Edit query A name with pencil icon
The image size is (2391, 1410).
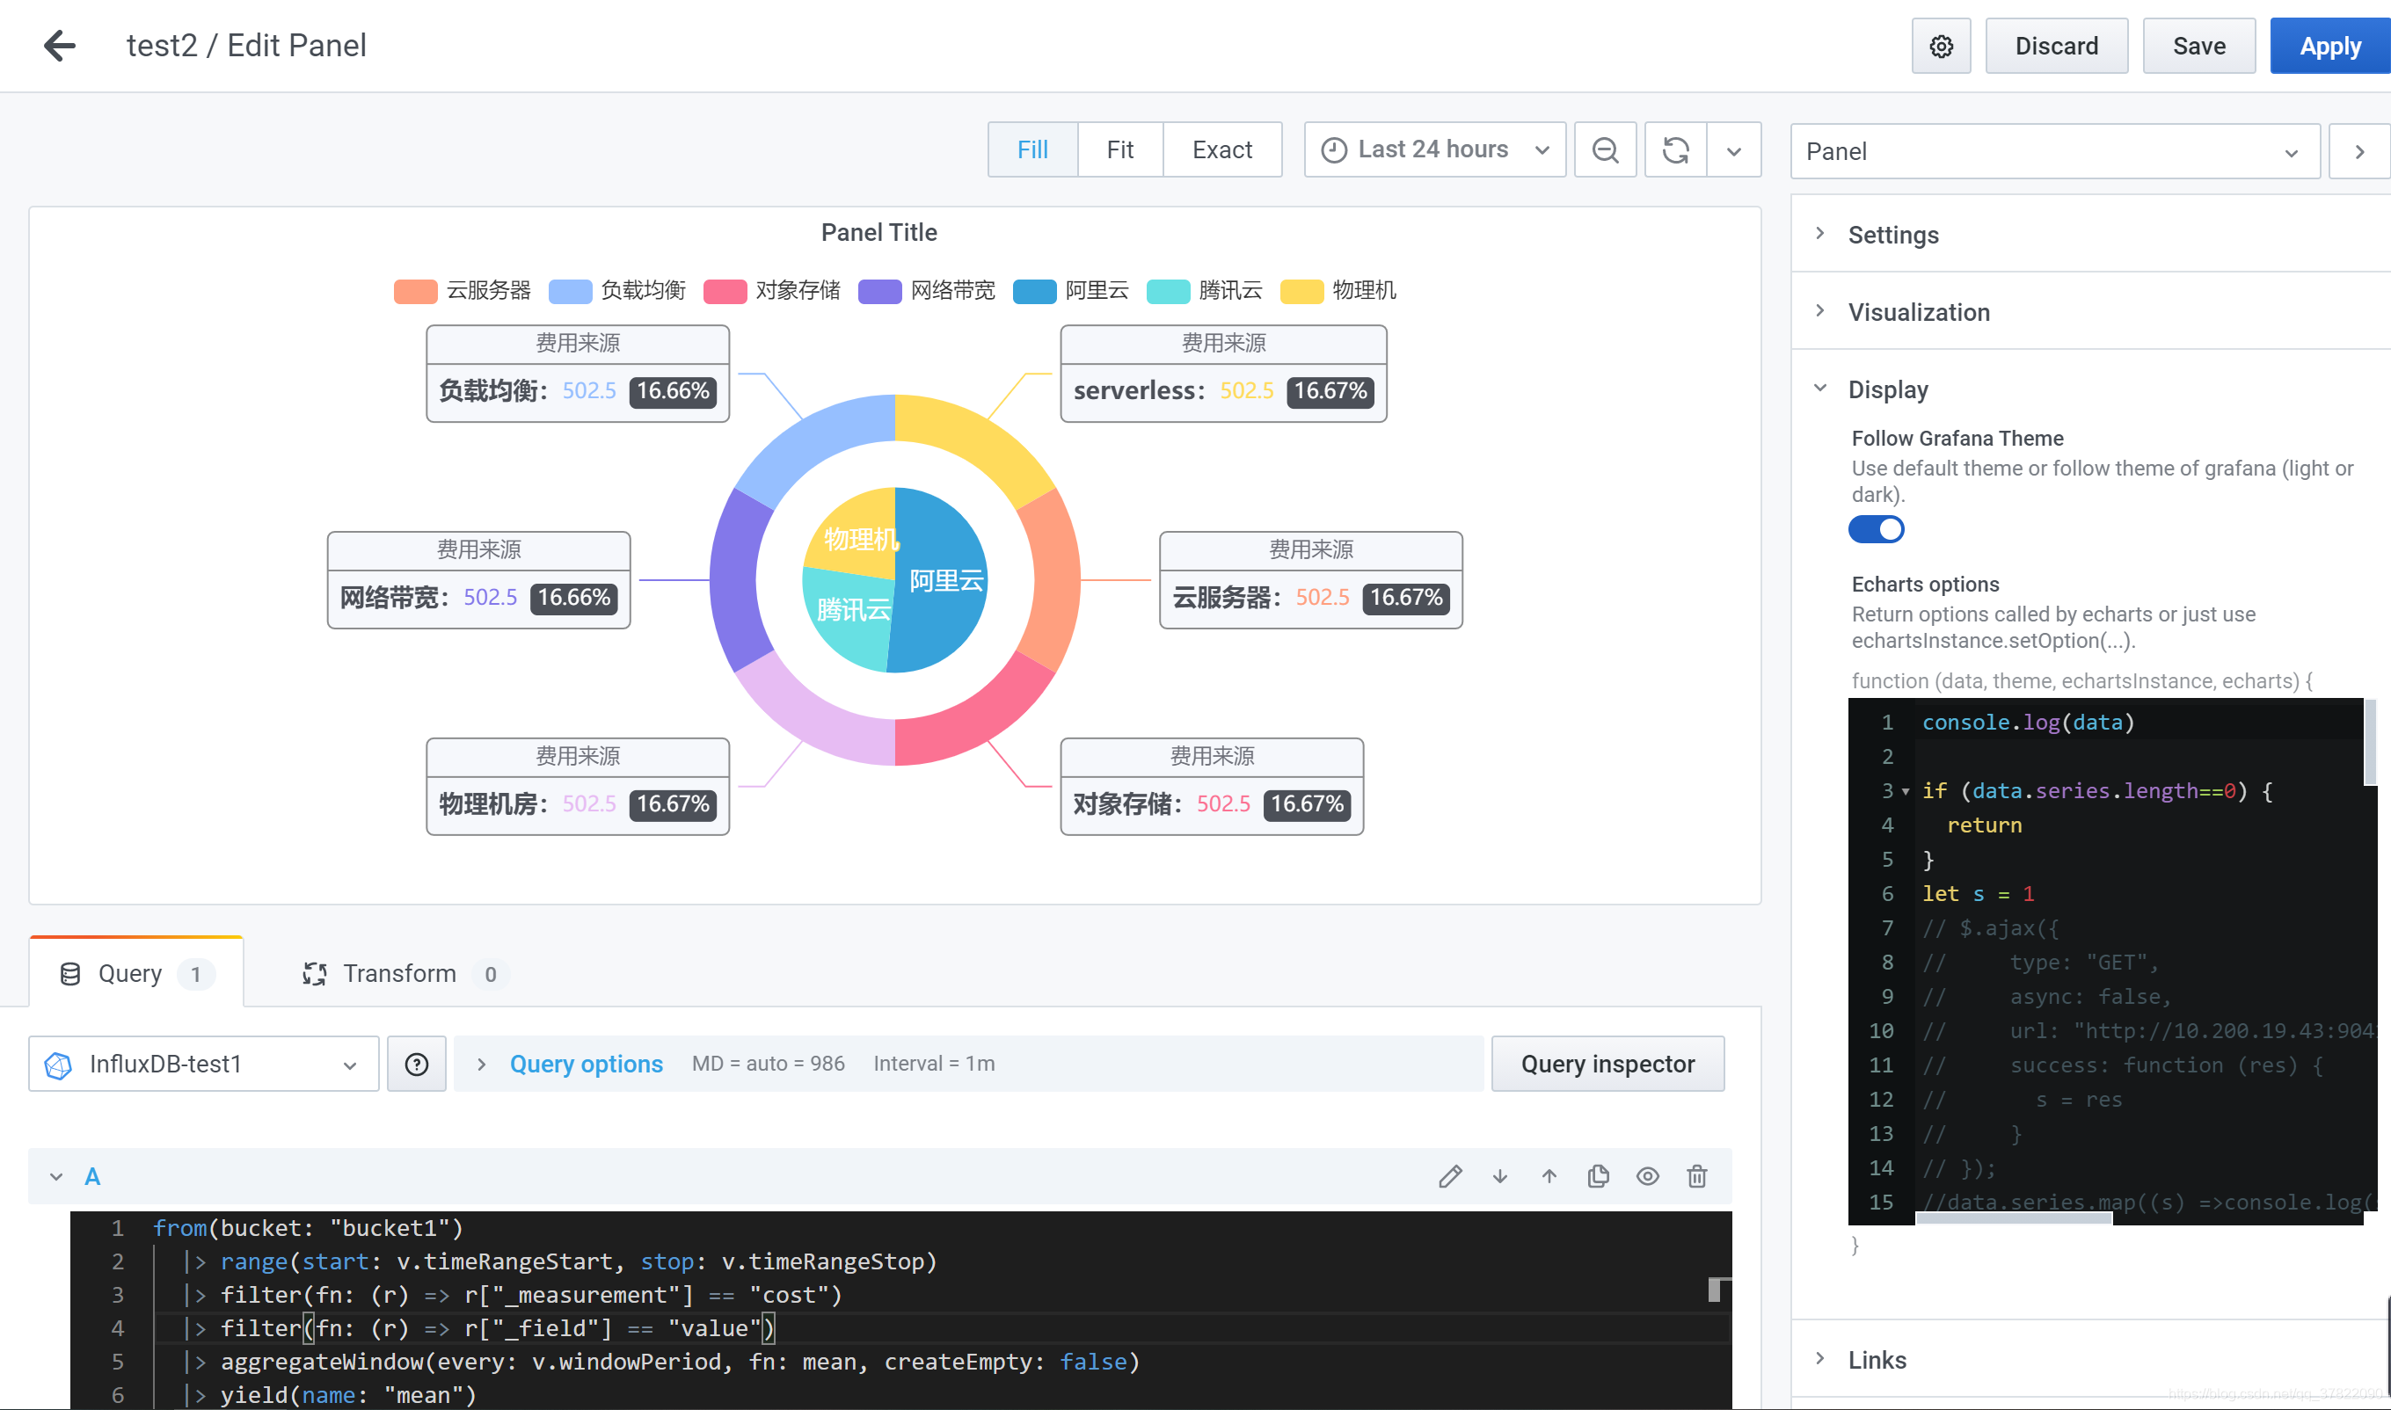click(x=1450, y=1176)
